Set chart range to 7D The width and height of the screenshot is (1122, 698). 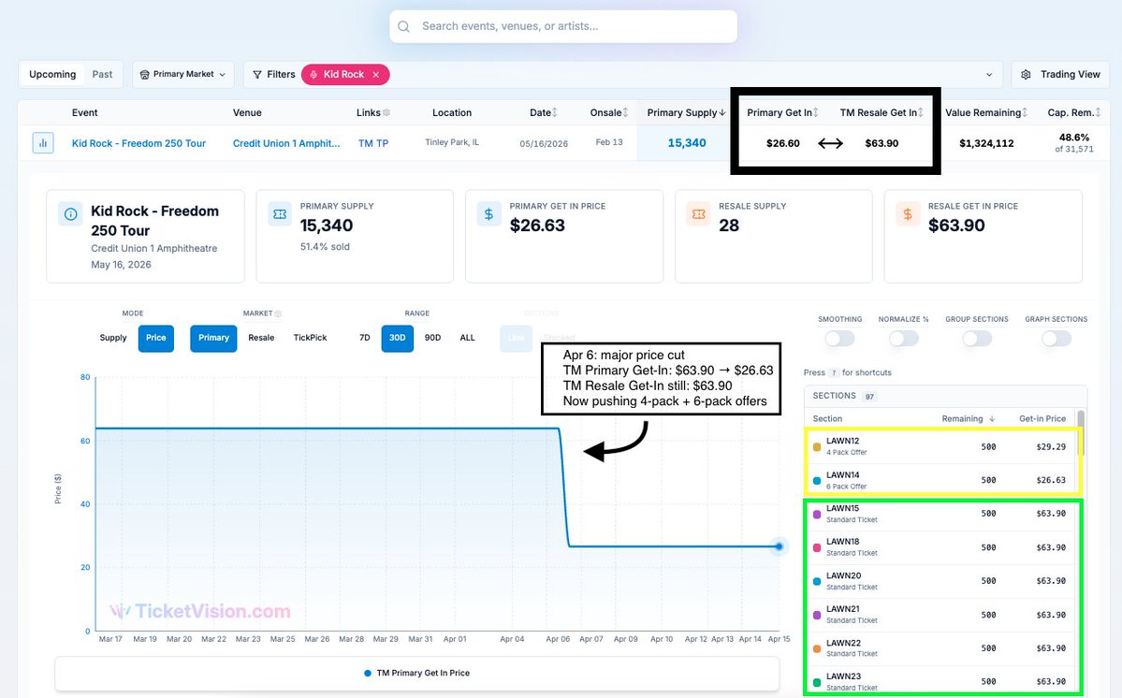coord(364,338)
